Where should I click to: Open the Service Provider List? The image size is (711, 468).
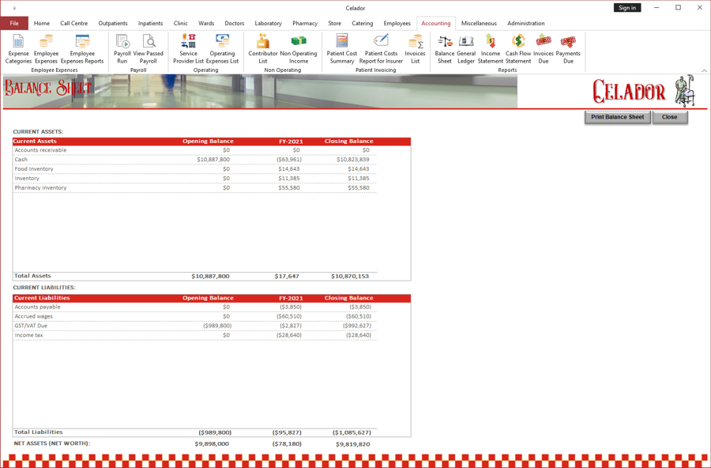[187, 49]
